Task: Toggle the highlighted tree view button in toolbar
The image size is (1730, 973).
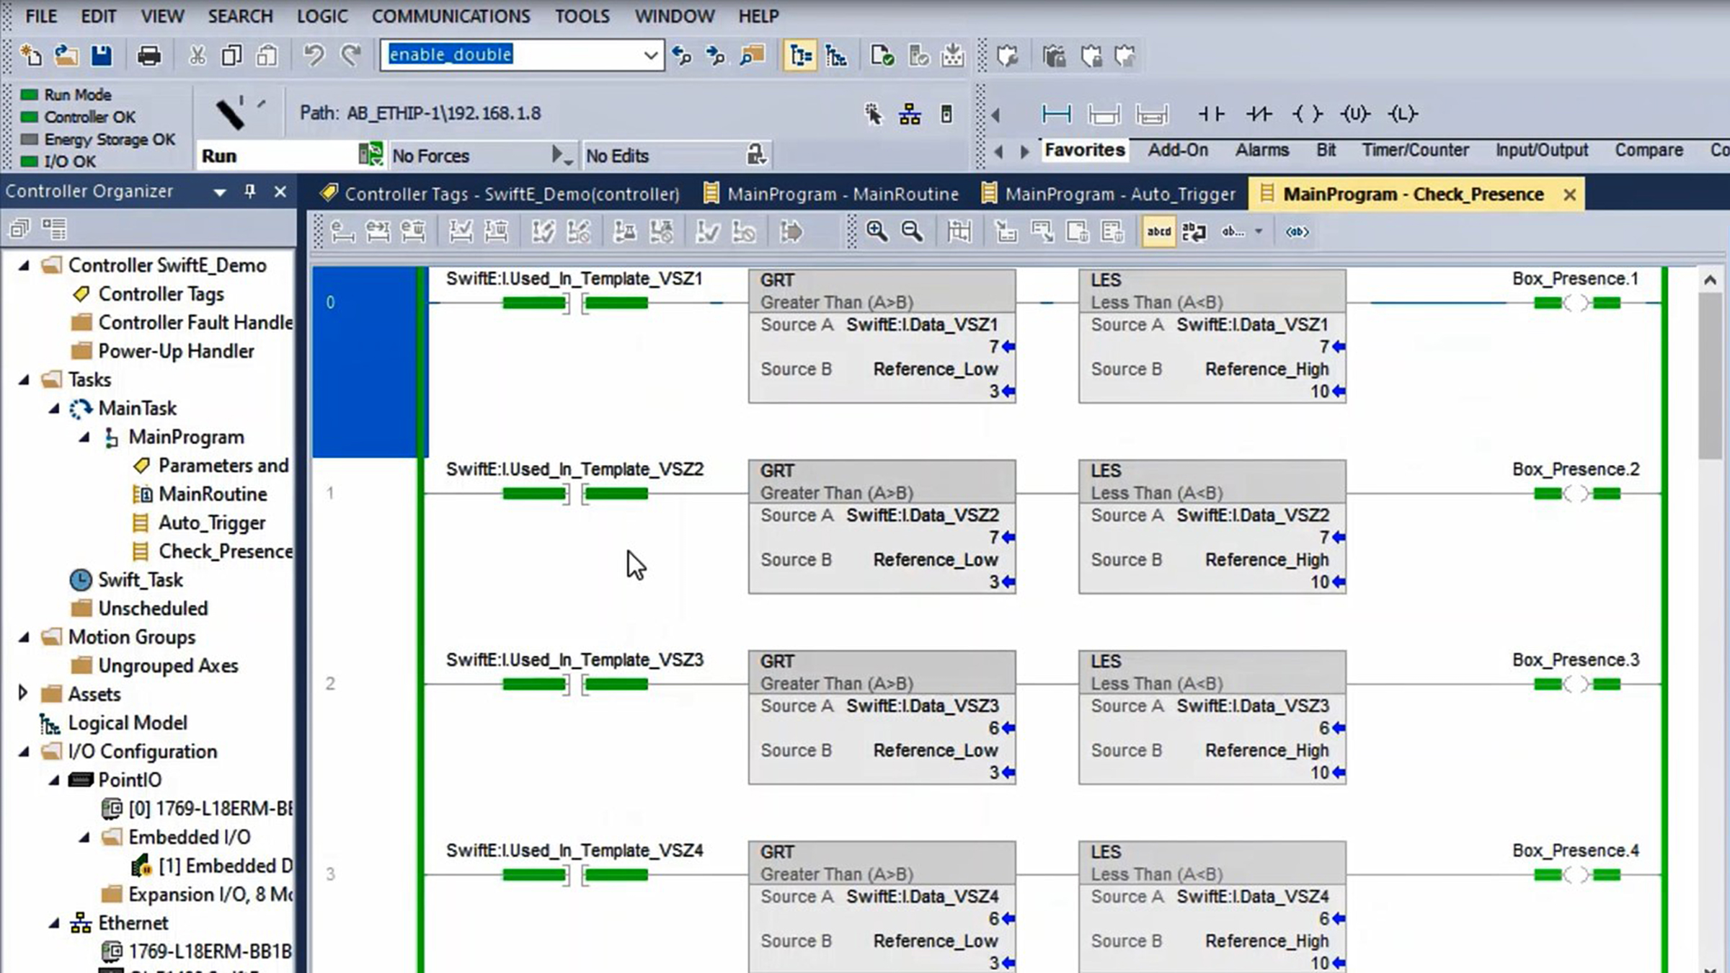Action: 800,55
